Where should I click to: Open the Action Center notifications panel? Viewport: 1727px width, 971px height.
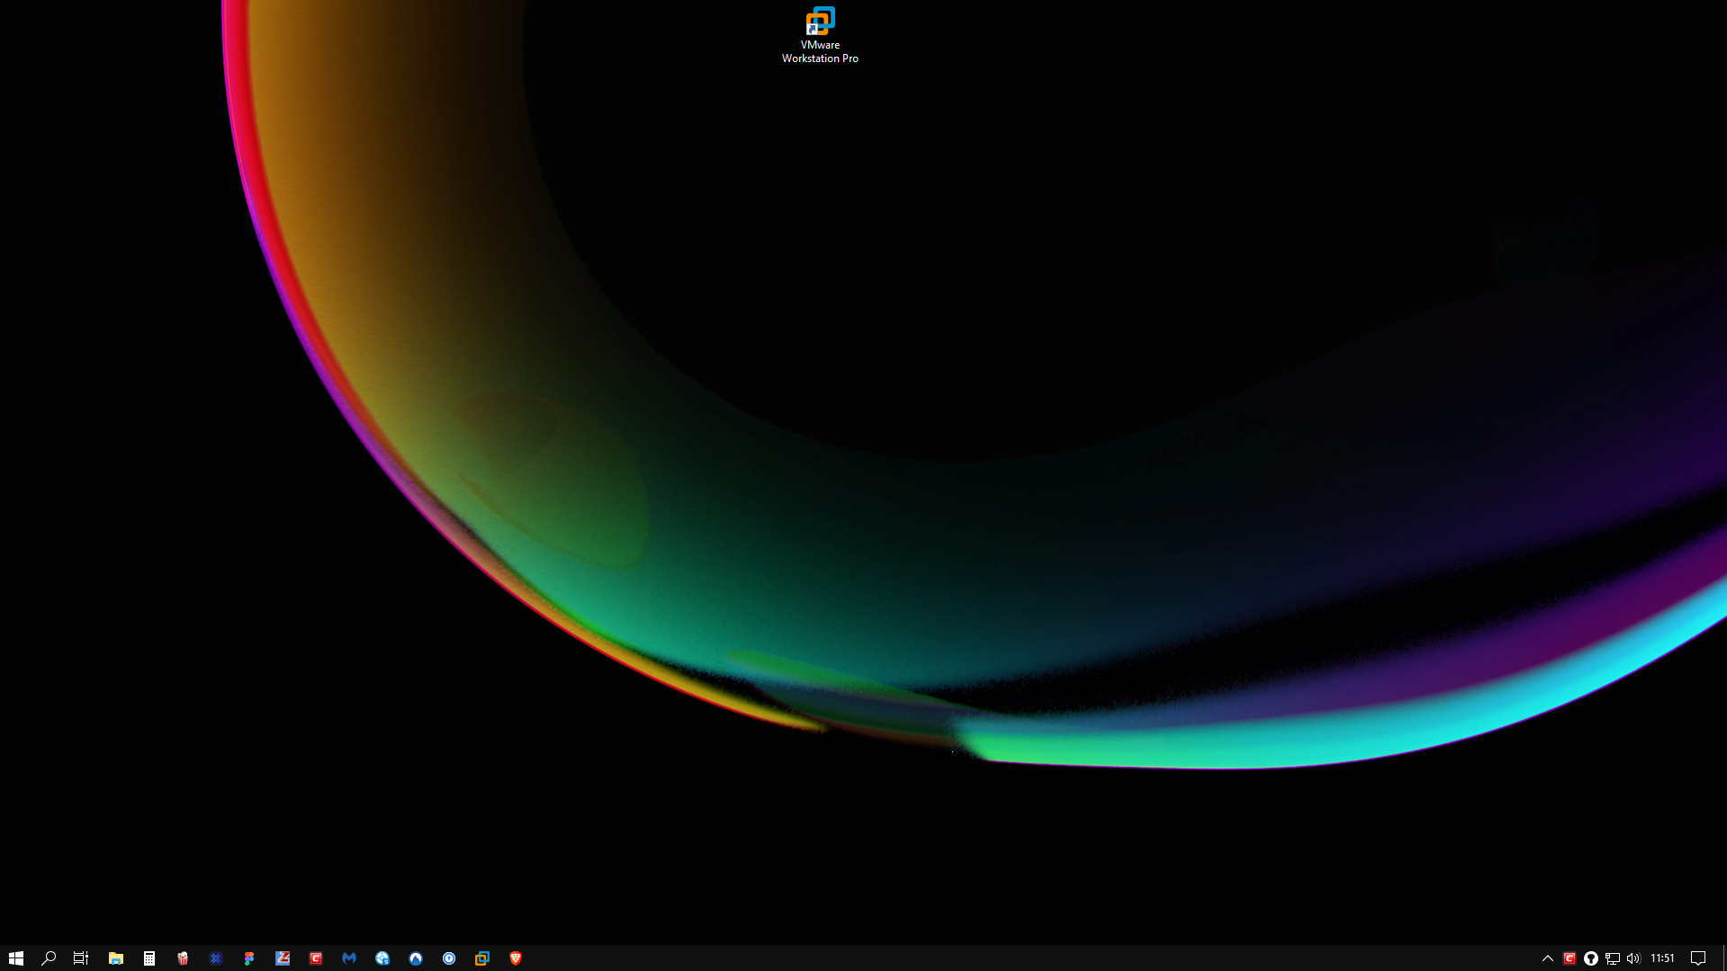[x=1698, y=958]
